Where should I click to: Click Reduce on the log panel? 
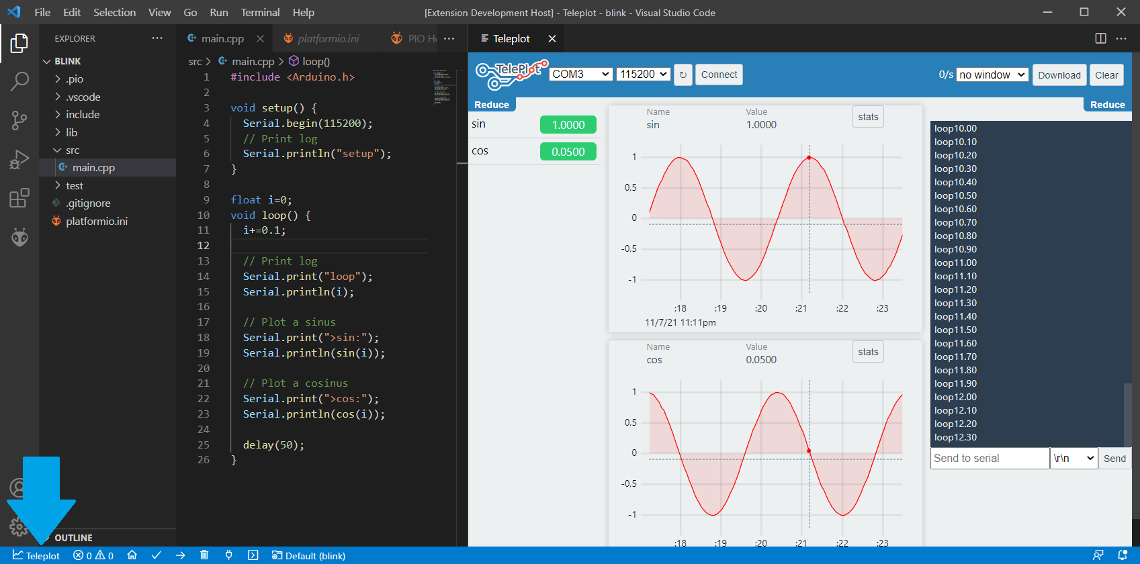[1108, 105]
